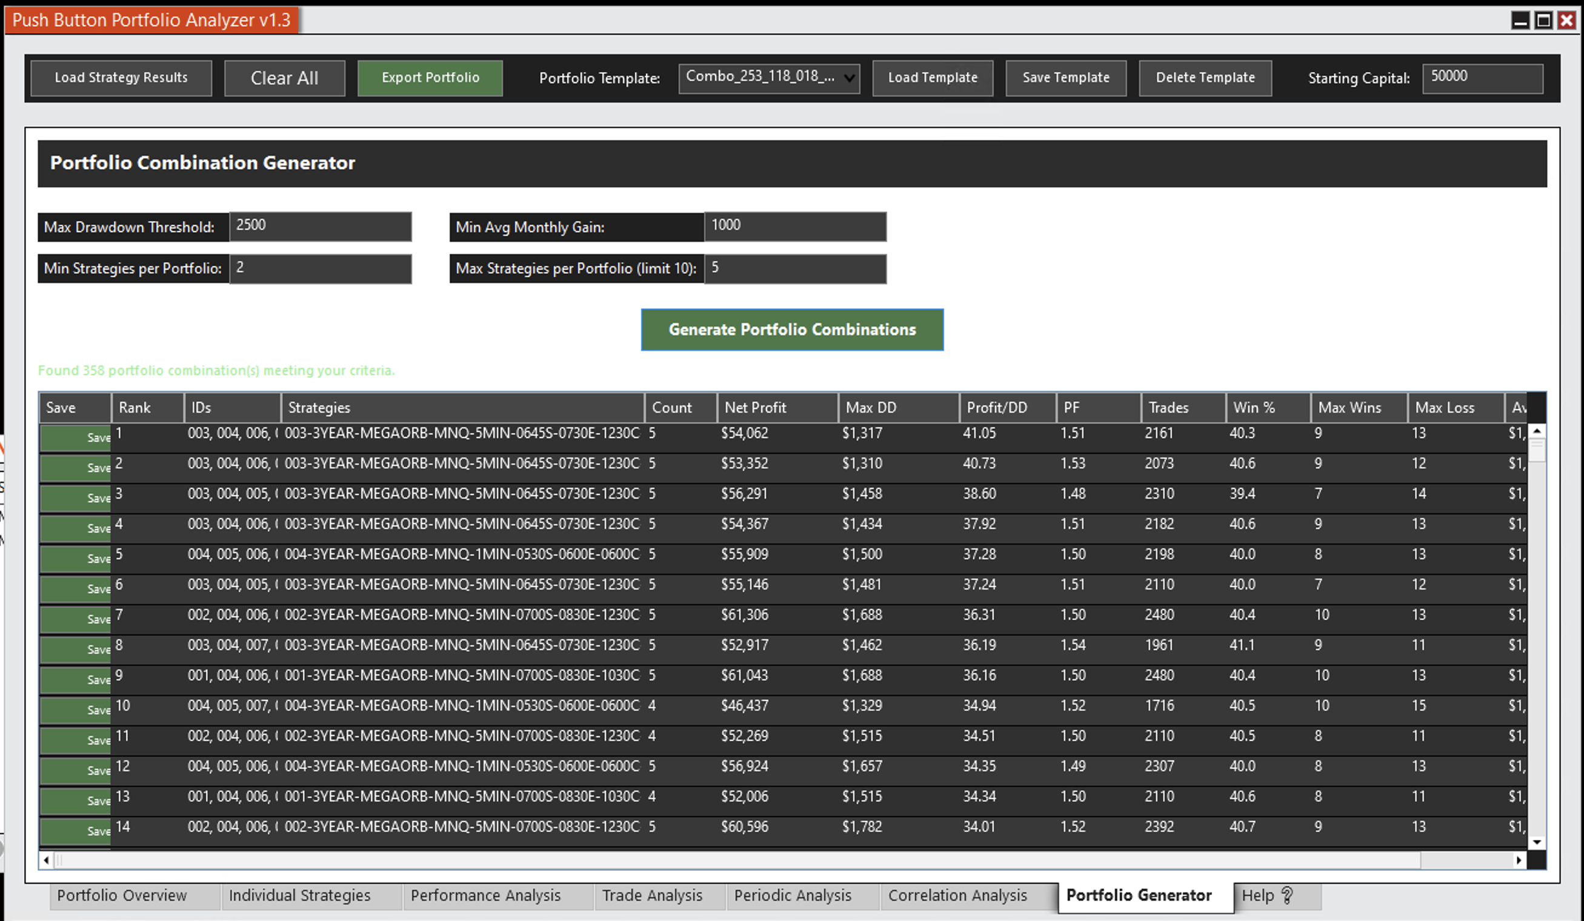Click the table's scroll-up arrow
Viewport: 1584px width, 921px height.
pyautogui.click(x=1536, y=431)
